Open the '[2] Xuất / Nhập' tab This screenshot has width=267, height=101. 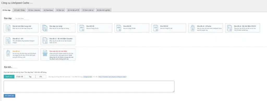tap(19, 10)
